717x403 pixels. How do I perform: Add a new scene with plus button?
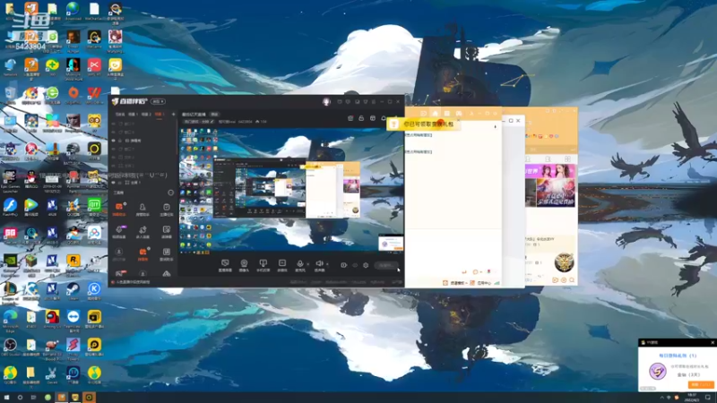coord(173,115)
